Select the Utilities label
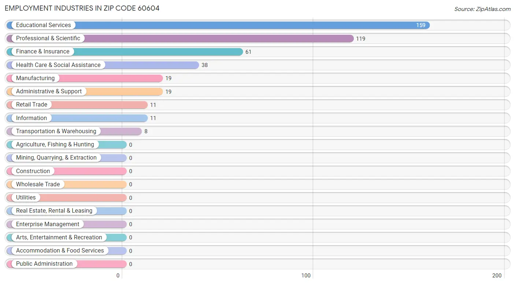The width and height of the screenshot is (515, 284). pos(26,198)
